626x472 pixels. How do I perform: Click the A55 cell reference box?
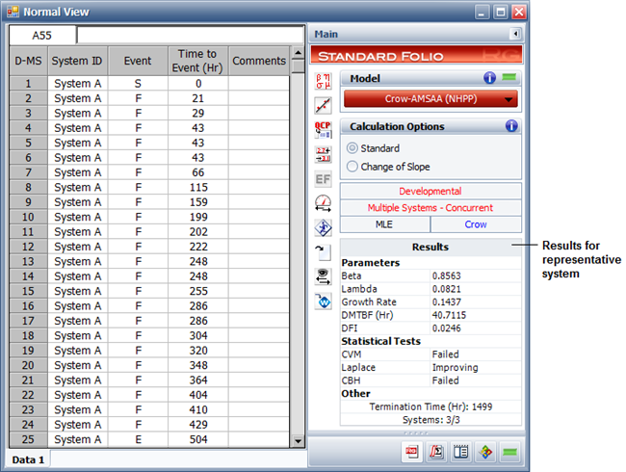[42, 36]
